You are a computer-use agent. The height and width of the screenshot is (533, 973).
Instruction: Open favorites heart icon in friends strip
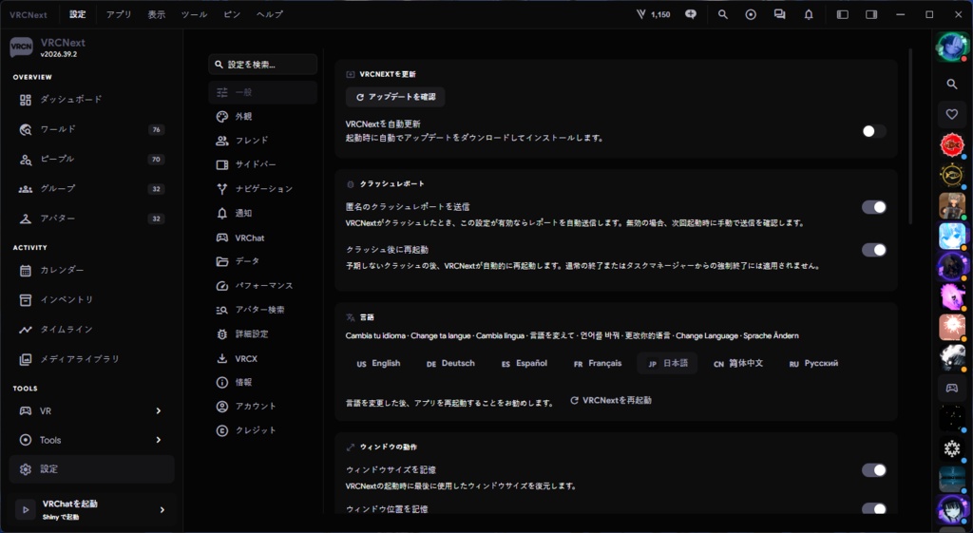[x=951, y=114]
